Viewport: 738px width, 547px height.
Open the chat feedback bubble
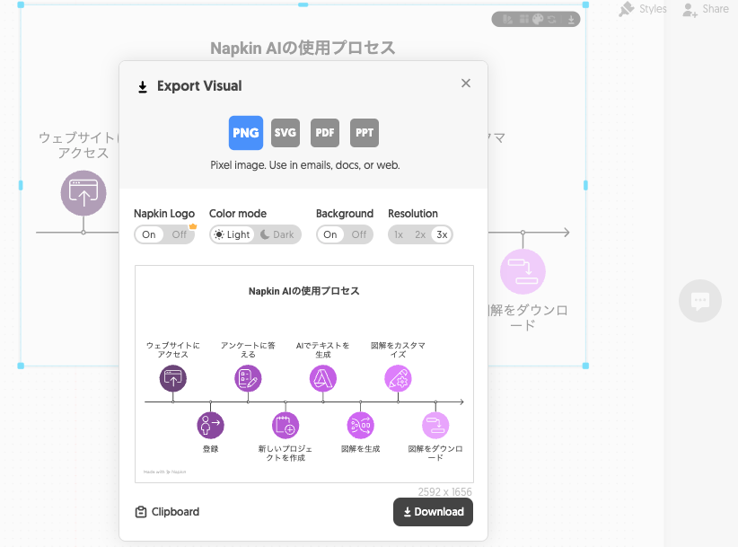[x=700, y=301]
